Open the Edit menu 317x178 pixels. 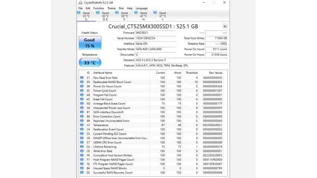[x=88, y=8]
